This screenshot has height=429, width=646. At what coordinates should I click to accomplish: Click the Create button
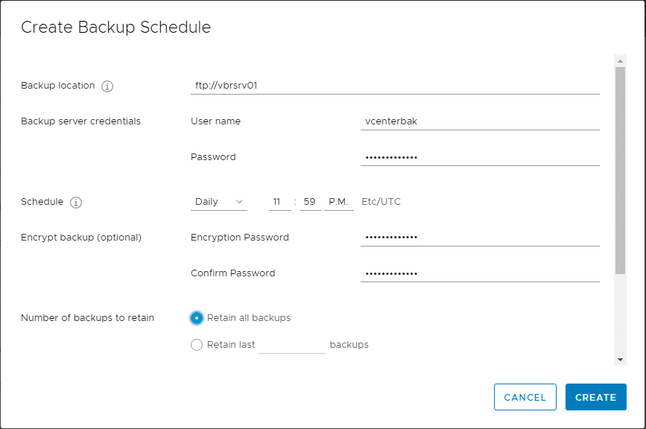(x=595, y=397)
